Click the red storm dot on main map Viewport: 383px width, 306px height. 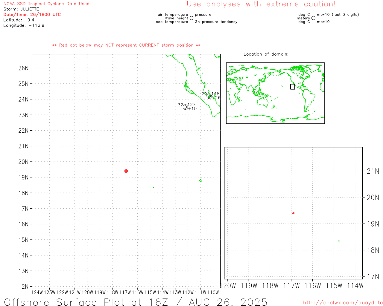pos(126,171)
